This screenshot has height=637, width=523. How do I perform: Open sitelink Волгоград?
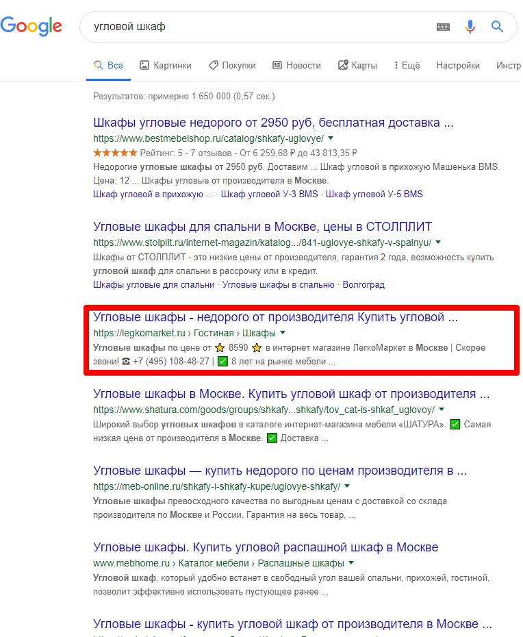(363, 285)
